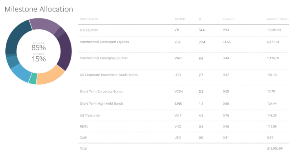Sort by the Shares column header
The image size is (294, 159).
click(x=228, y=19)
